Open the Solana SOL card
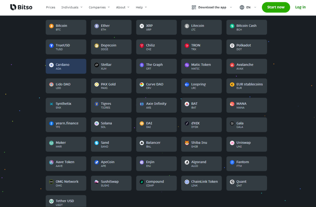The image size is (316, 207). (111, 125)
